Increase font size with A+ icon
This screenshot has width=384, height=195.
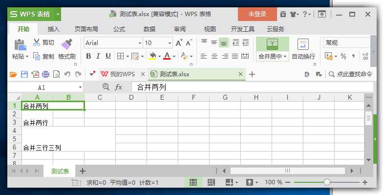click(179, 43)
